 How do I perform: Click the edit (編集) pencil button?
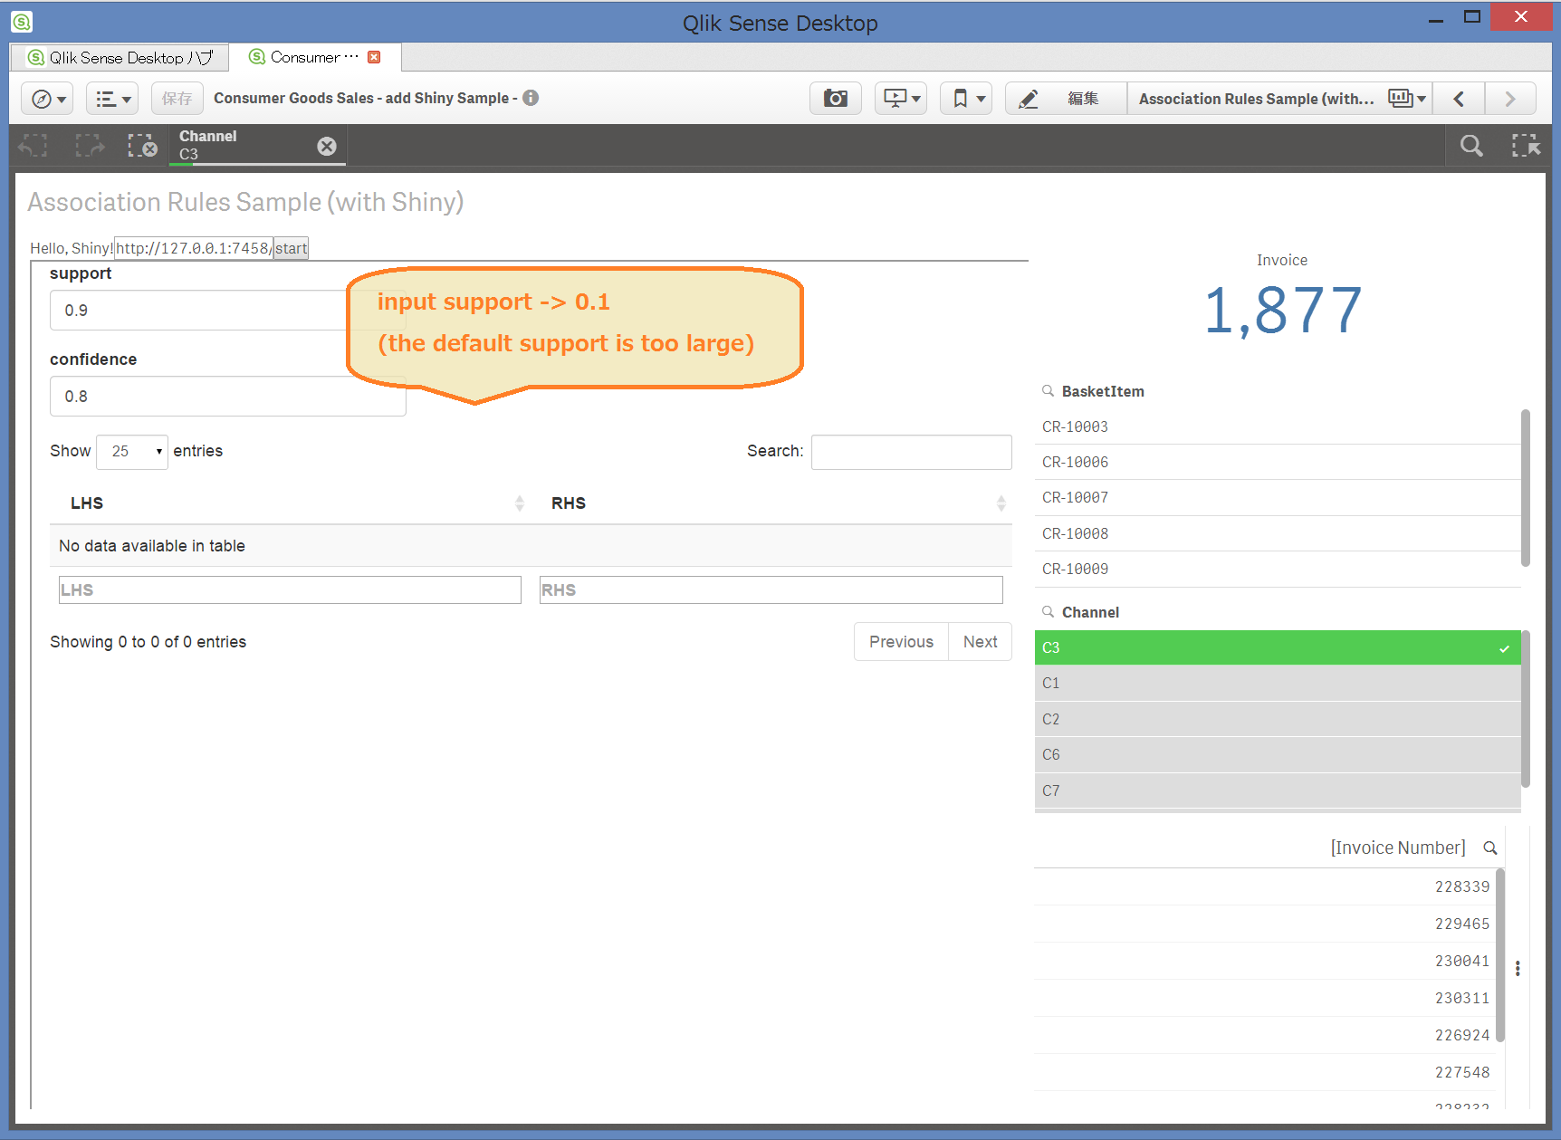[1066, 99]
